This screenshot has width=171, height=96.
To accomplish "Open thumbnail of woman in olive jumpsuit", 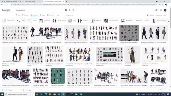I will [132, 54].
